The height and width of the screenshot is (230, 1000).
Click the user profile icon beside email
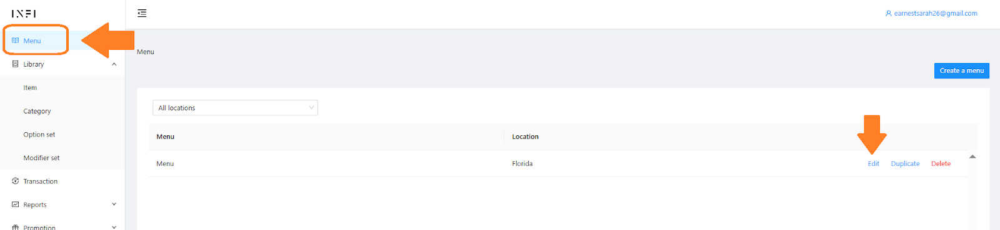click(x=889, y=13)
